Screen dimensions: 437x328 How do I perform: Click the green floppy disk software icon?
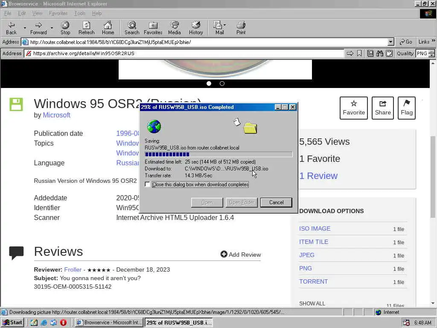16,105
